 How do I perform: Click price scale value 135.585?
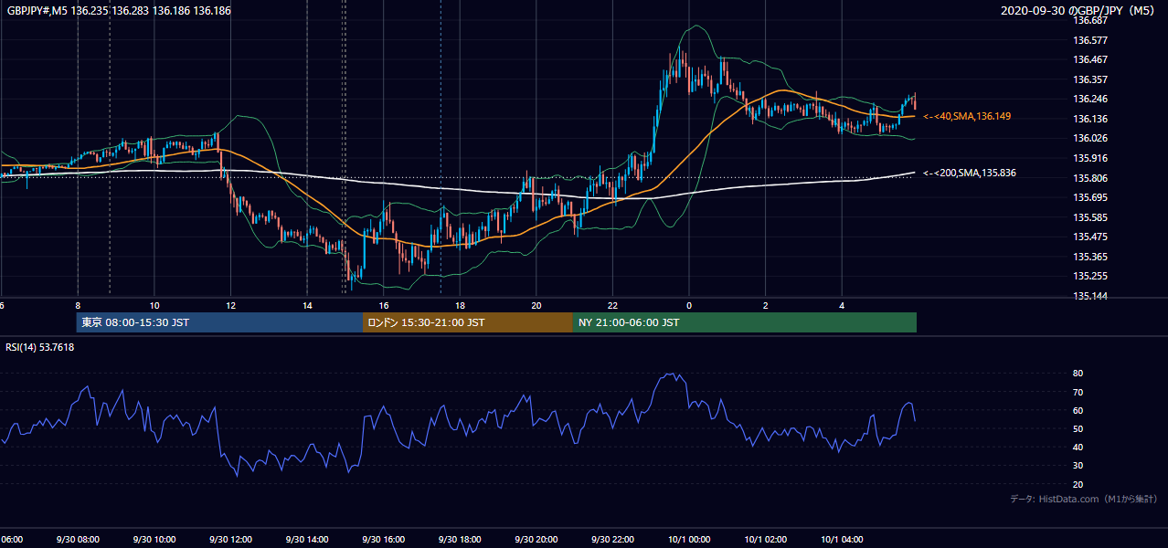coord(1089,217)
